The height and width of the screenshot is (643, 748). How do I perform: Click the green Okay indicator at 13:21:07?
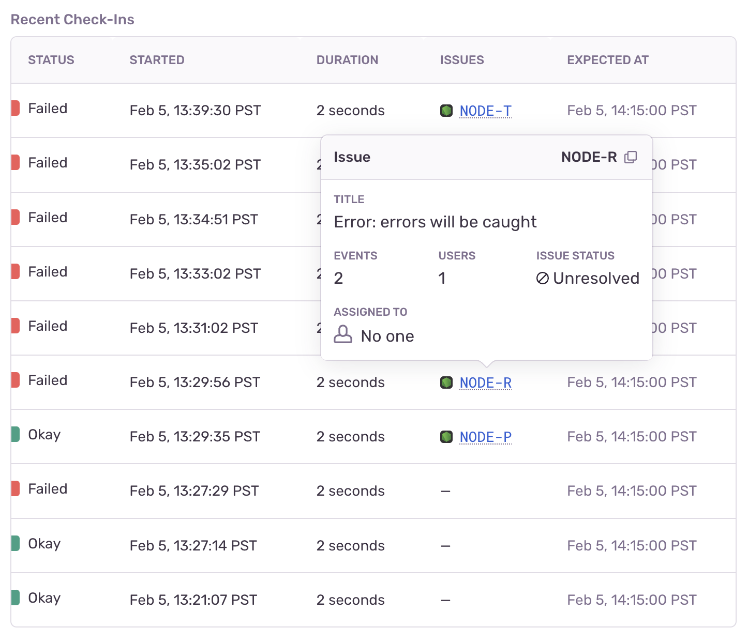tap(16, 598)
